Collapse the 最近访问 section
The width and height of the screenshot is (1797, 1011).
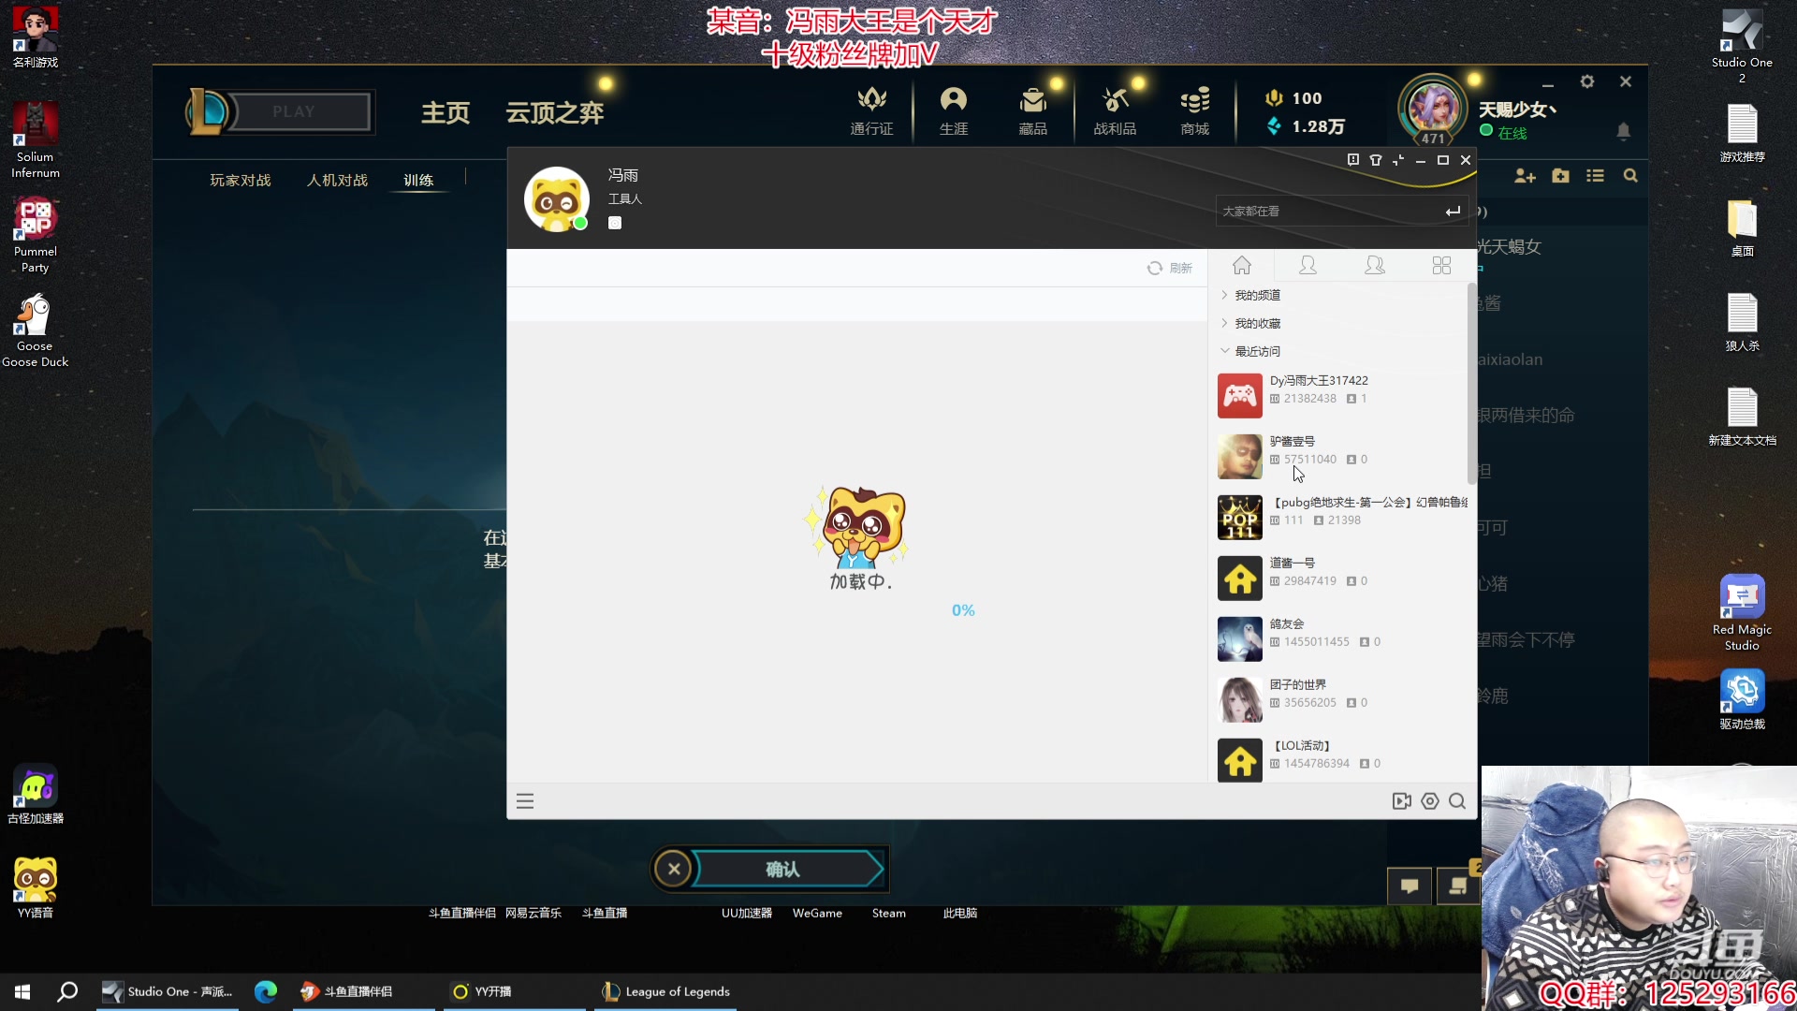point(1256,351)
